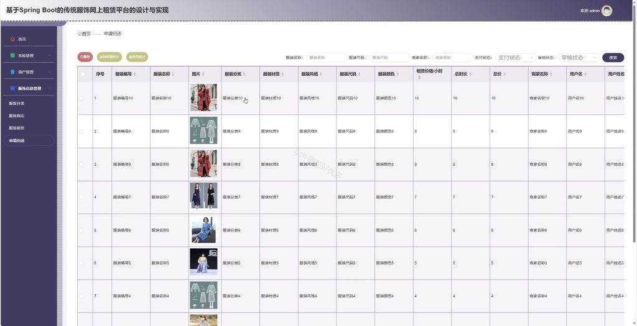Toggle the select-all checkbox in table header
Viewport: 637px width, 326px height.
click(83, 74)
